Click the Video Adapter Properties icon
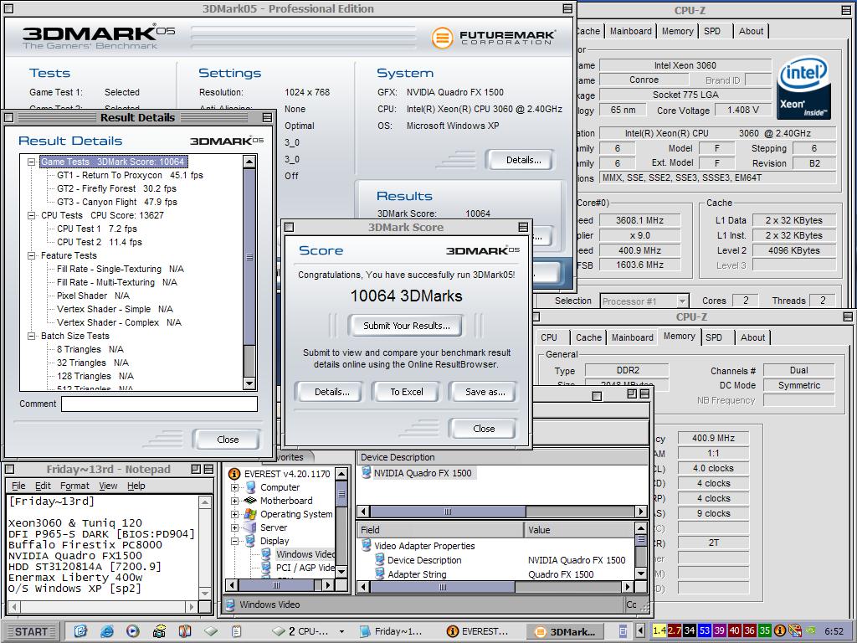The image size is (857, 643). 367,546
